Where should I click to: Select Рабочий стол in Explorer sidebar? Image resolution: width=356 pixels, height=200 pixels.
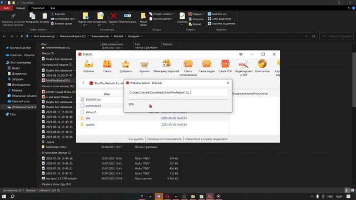pyautogui.click(x=18, y=101)
